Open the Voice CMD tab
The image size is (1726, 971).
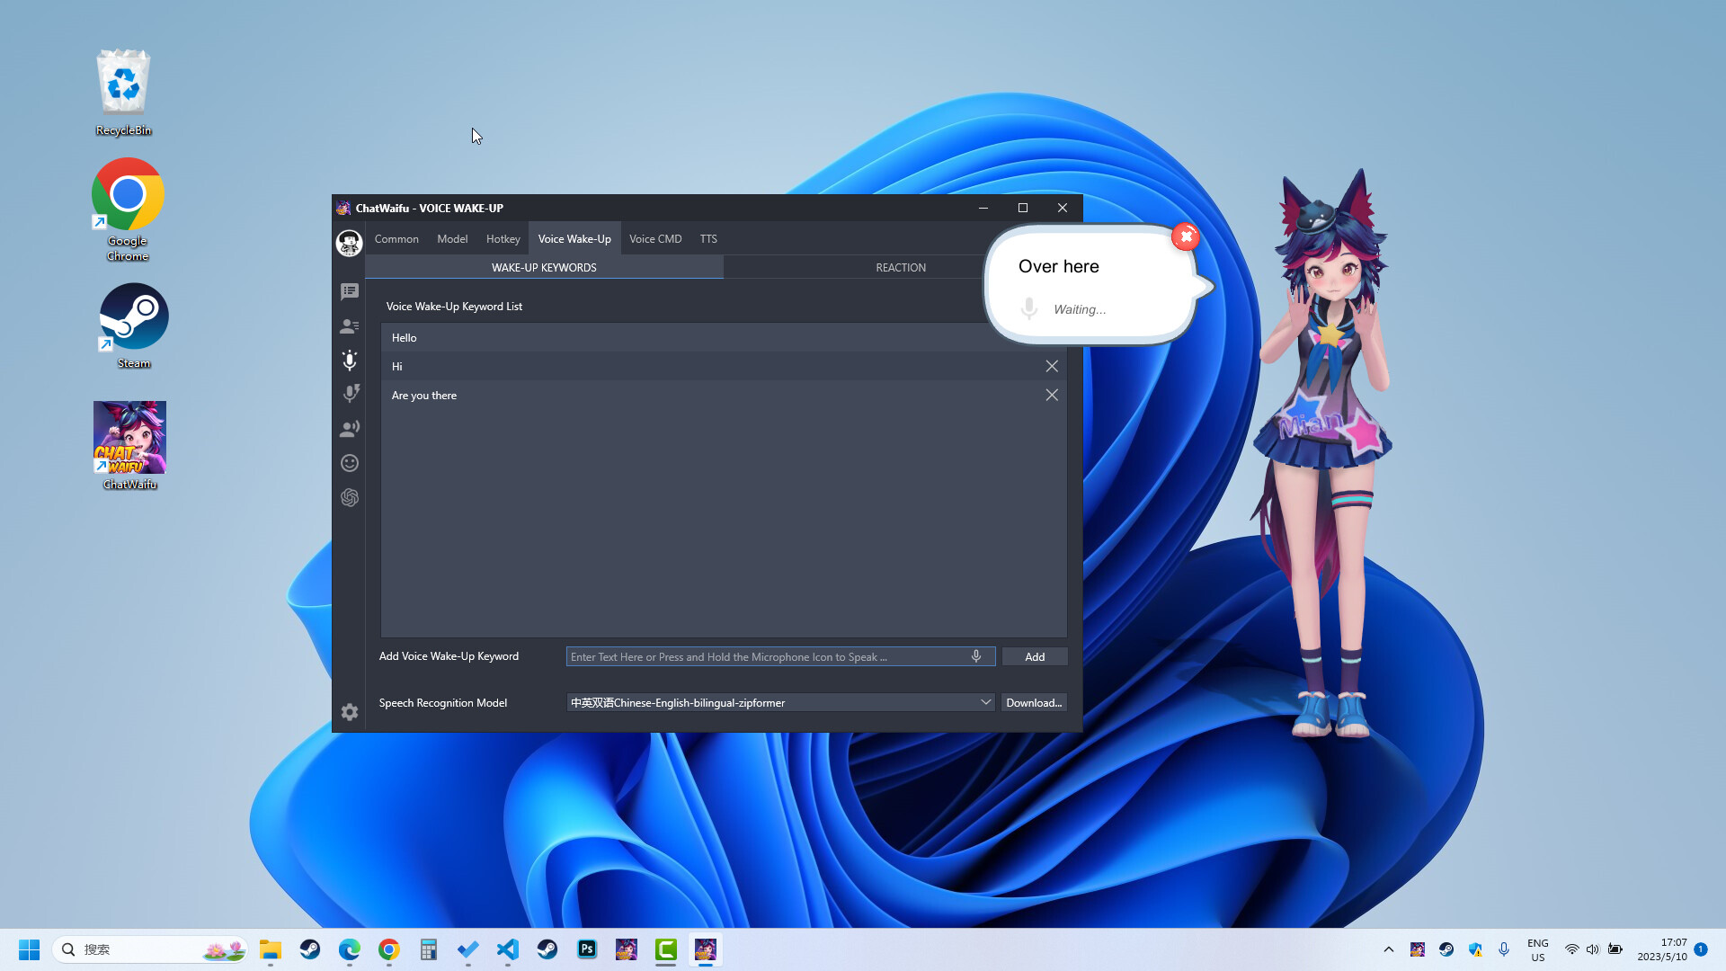pos(655,238)
